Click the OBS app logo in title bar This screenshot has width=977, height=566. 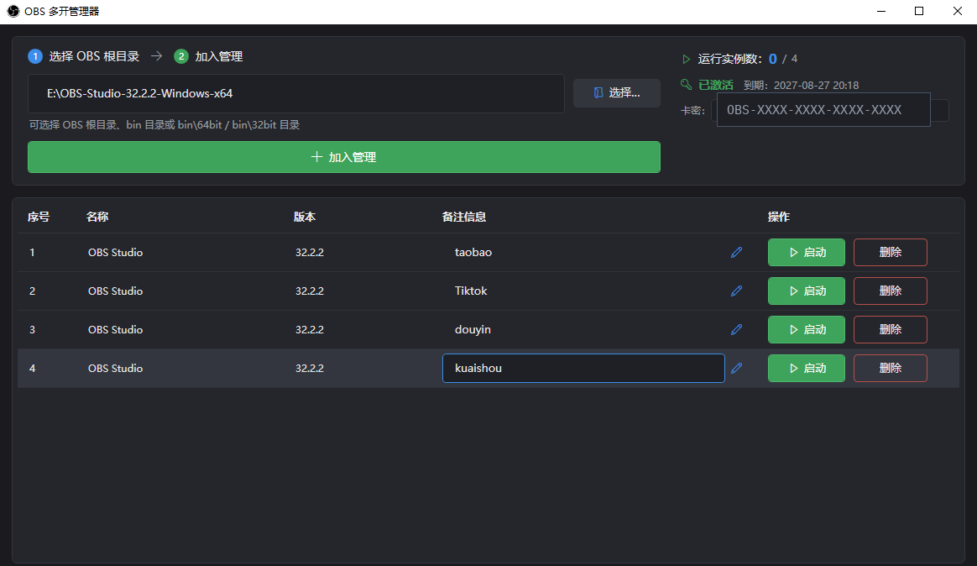coord(13,11)
